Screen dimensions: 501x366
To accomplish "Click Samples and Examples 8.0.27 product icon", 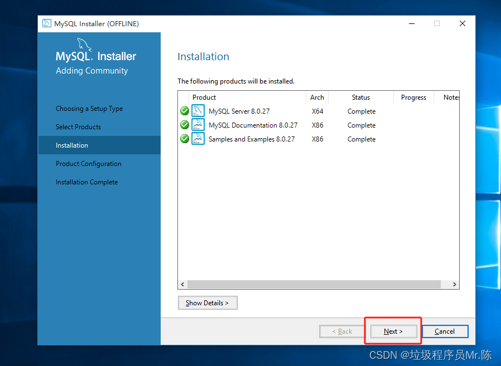I will coord(198,139).
